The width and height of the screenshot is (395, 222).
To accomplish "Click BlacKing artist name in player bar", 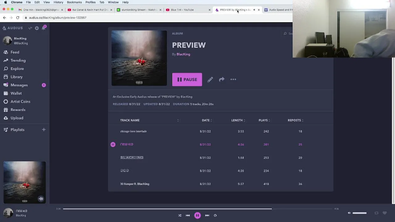I will tap(21, 216).
